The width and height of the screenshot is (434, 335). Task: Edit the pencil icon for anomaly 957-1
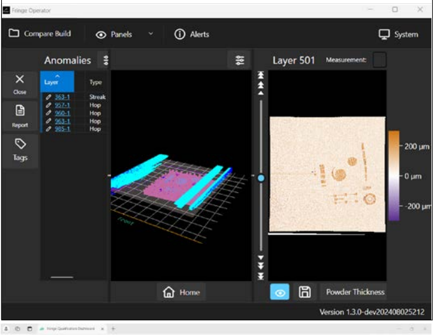pyautogui.click(x=49, y=105)
